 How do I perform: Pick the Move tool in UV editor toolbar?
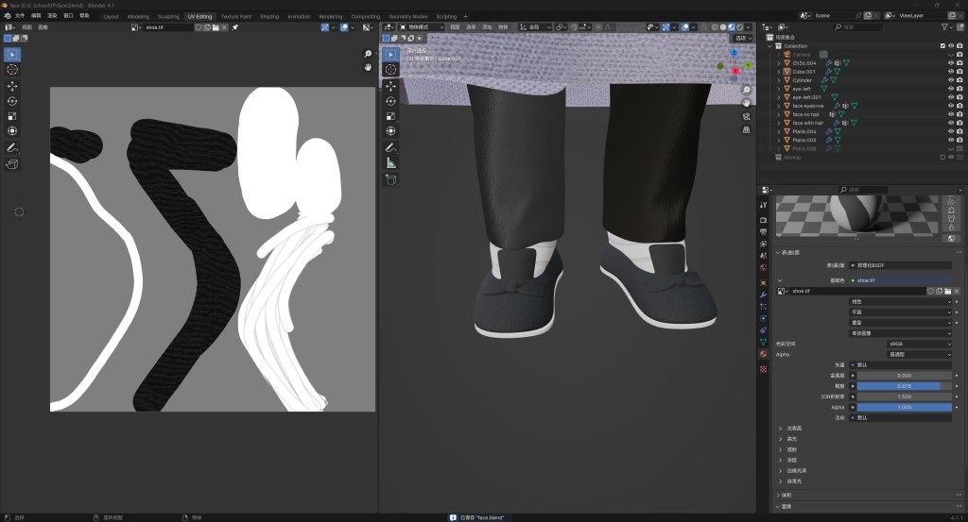click(12, 86)
